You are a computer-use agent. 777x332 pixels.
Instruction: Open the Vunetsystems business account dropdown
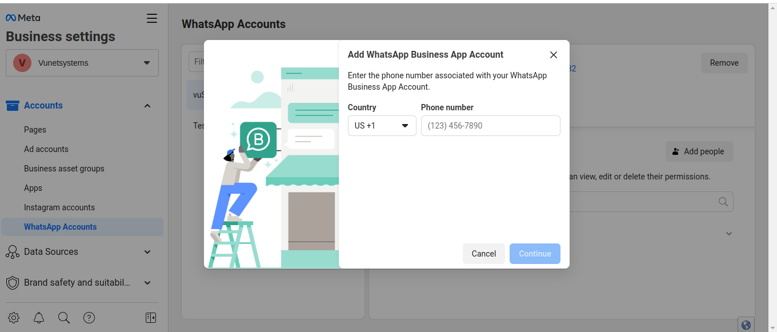(82, 63)
